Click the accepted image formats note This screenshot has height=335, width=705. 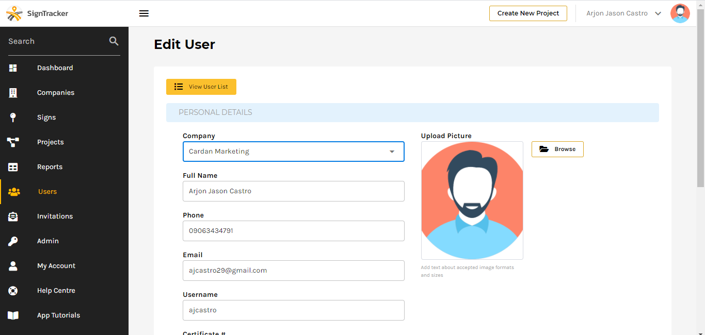click(468, 271)
